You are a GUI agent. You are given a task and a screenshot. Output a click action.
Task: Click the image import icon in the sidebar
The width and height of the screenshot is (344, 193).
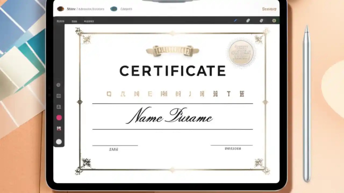pyautogui.click(x=59, y=128)
